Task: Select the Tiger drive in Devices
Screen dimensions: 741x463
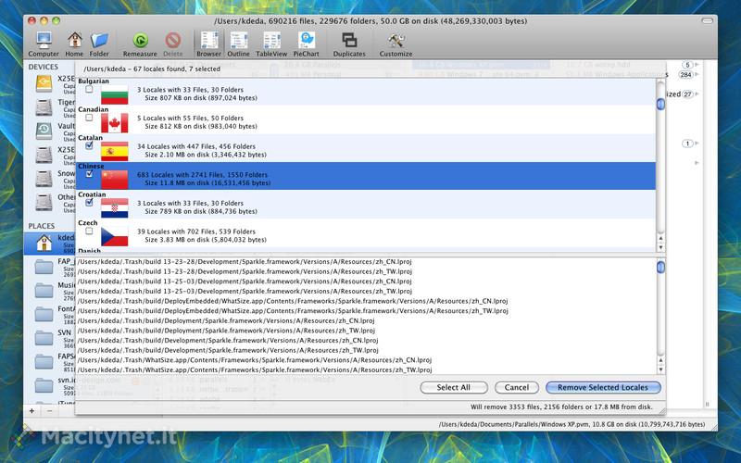Action: [x=50, y=107]
